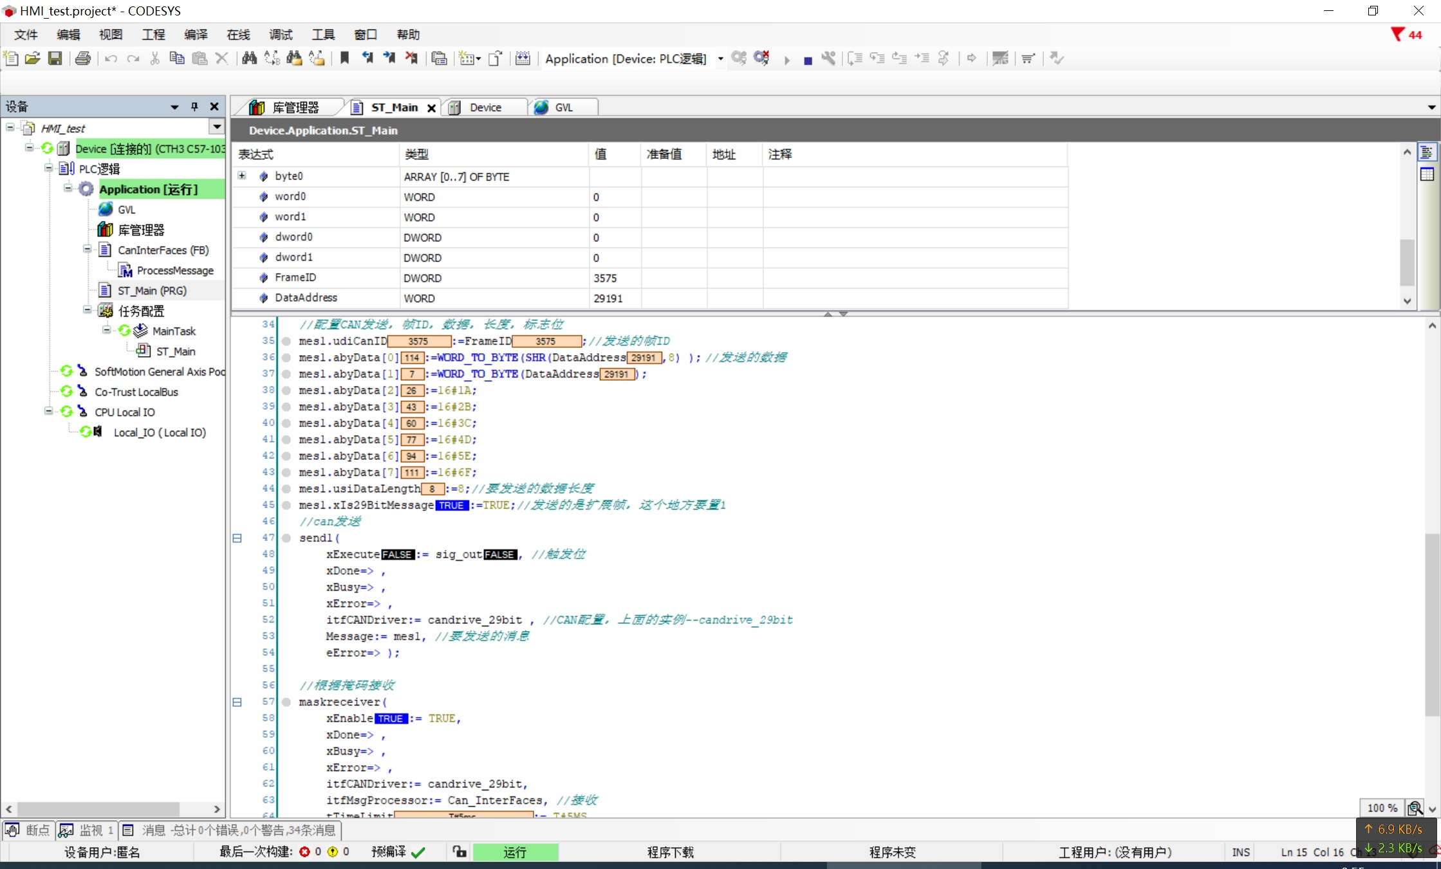
Task: Select ProcessMessage method in device tree
Action: [x=174, y=271]
